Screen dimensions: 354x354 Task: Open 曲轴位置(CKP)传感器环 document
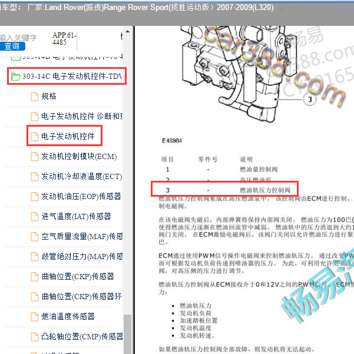pyautogui.click(x=82, y=296)
